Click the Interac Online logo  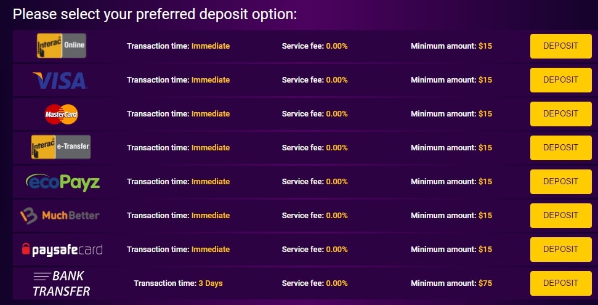[x=61, y=46]
